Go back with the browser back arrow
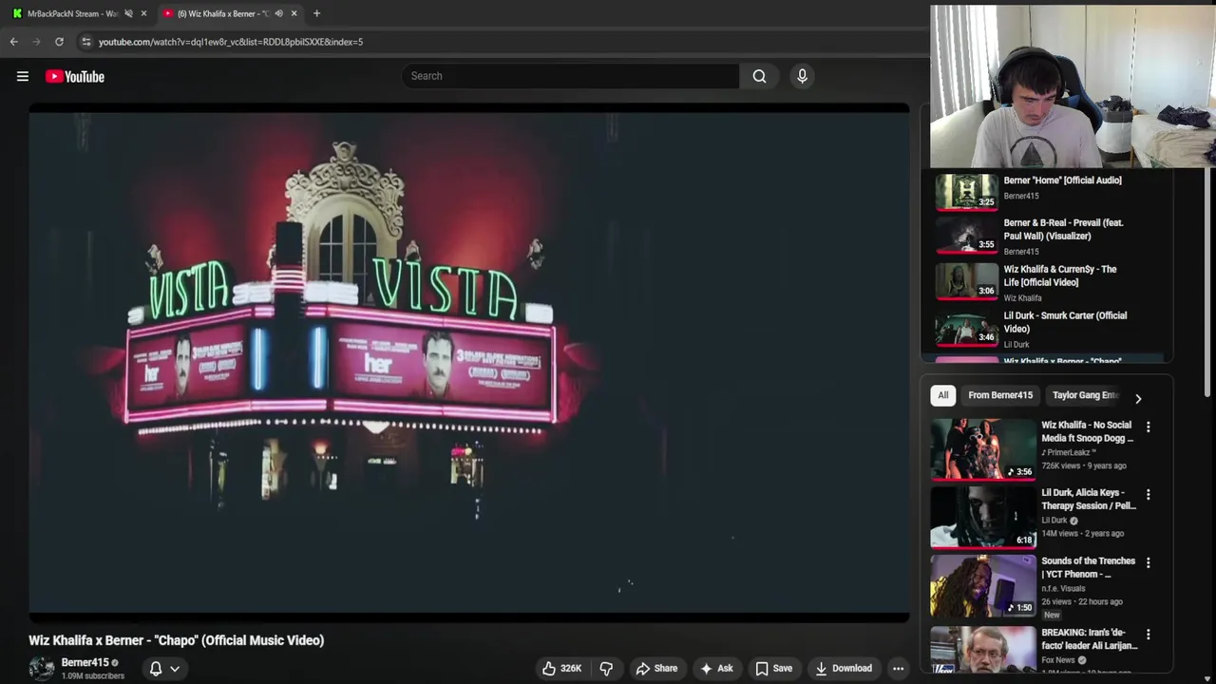Image resolution: width=1216 pixels, height=684 pixels. pyautogui.click(x=13, y=42)
